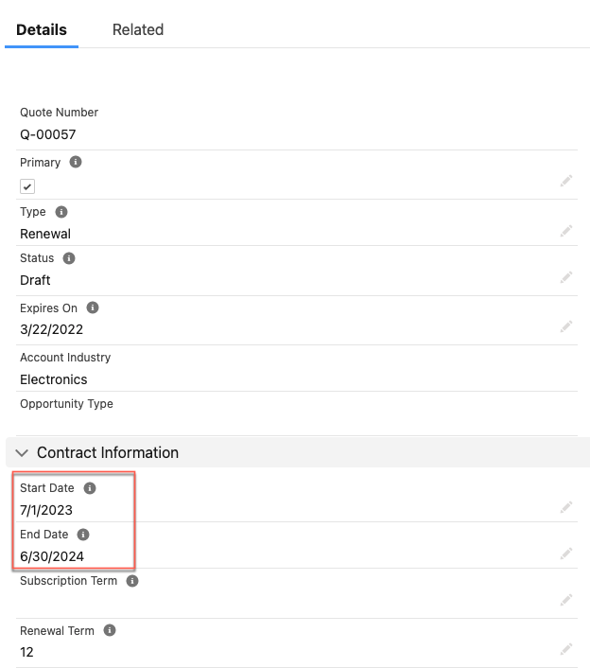This screenshot has height=668, width=590.
Task: Open the Subscription Term info icon
Action: pos(132,581)
